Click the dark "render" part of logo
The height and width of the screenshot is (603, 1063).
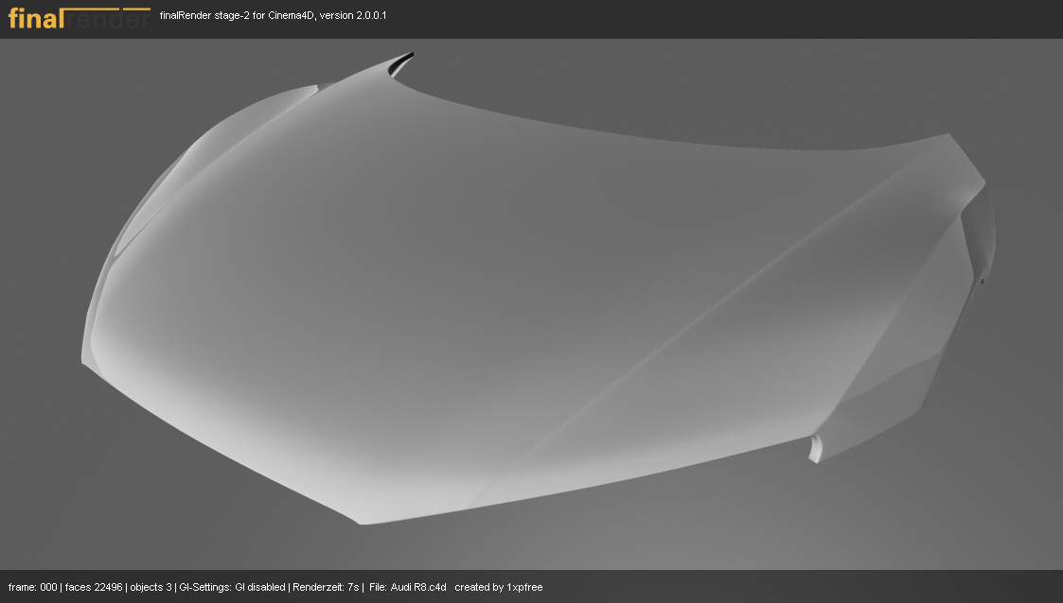tap(109, 19)
